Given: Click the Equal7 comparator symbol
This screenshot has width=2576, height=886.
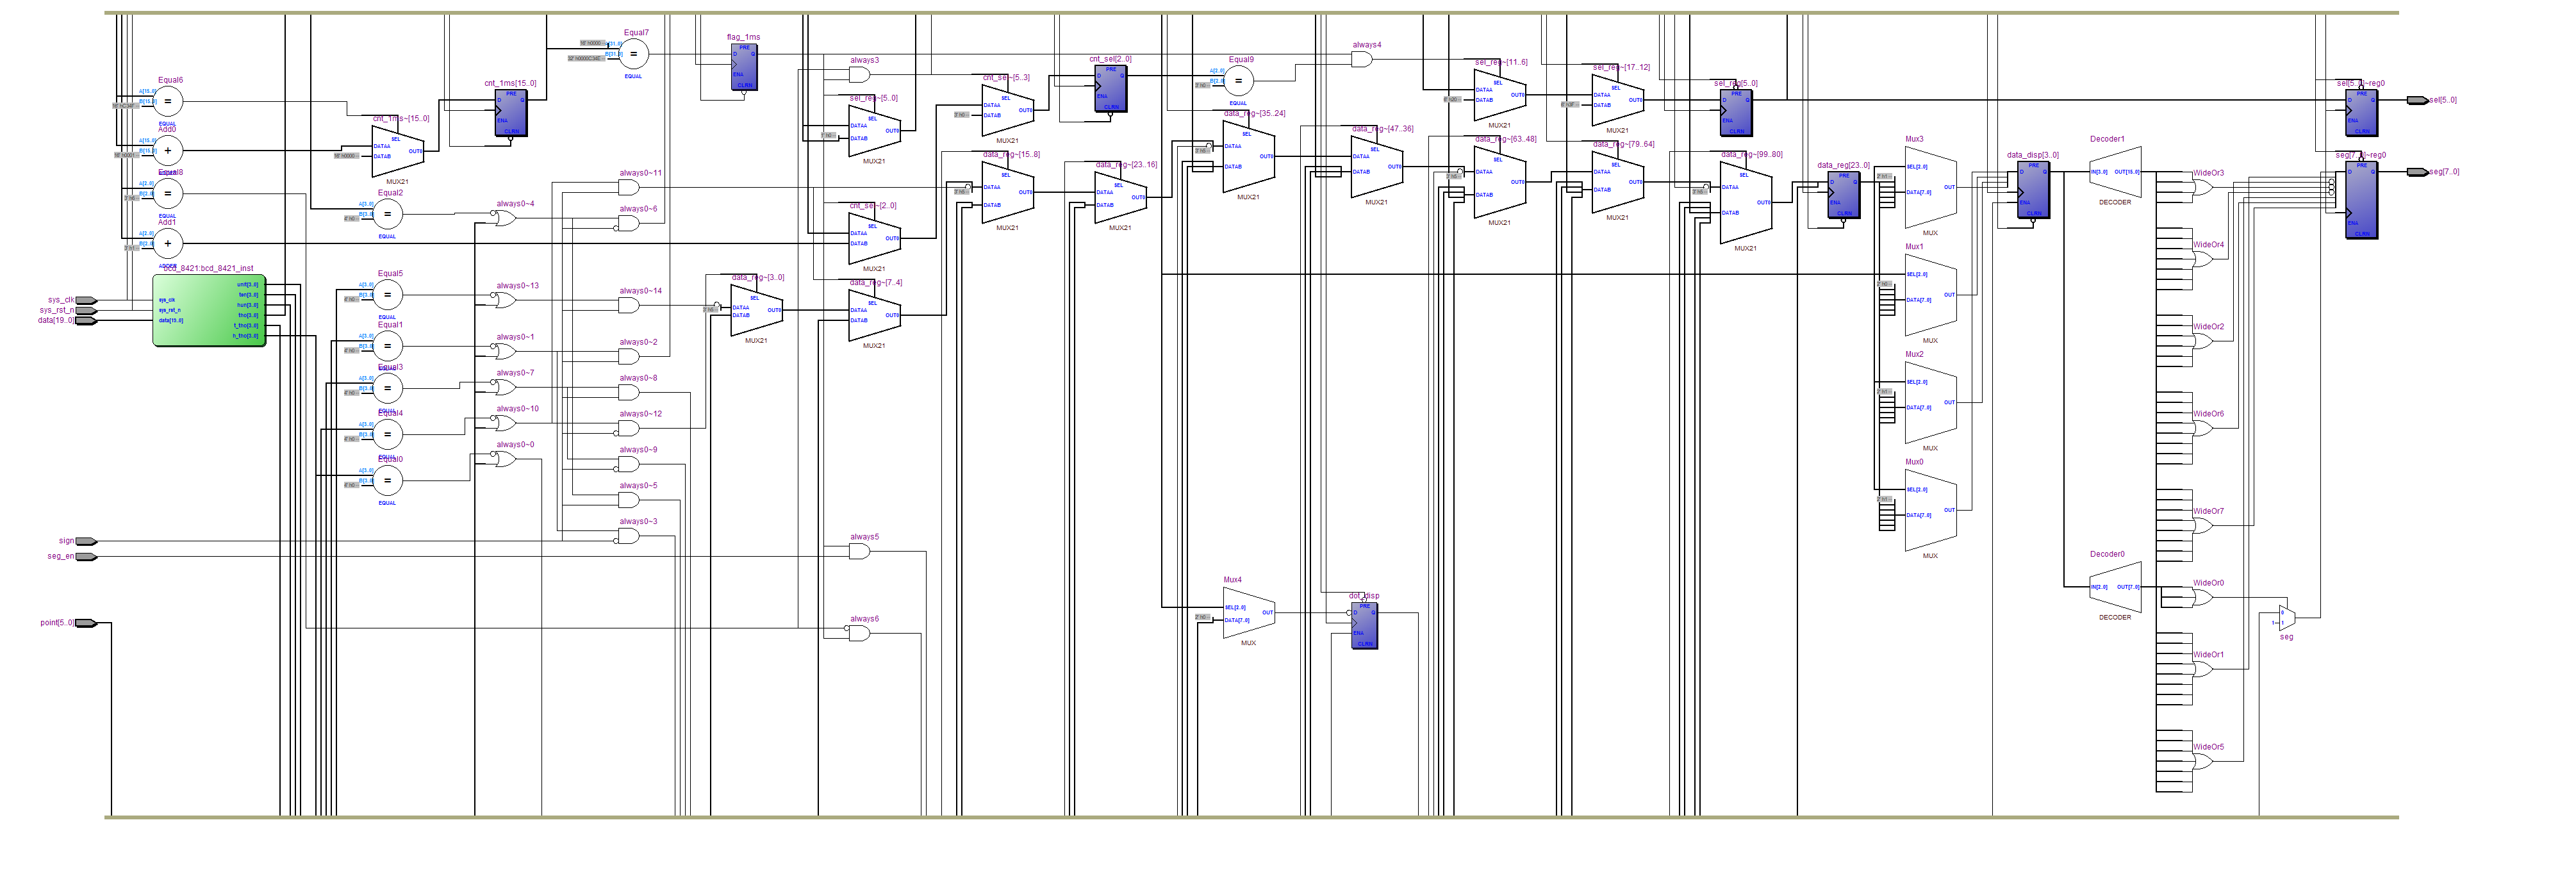Looking at the screenshot, I should click(633, 54).
